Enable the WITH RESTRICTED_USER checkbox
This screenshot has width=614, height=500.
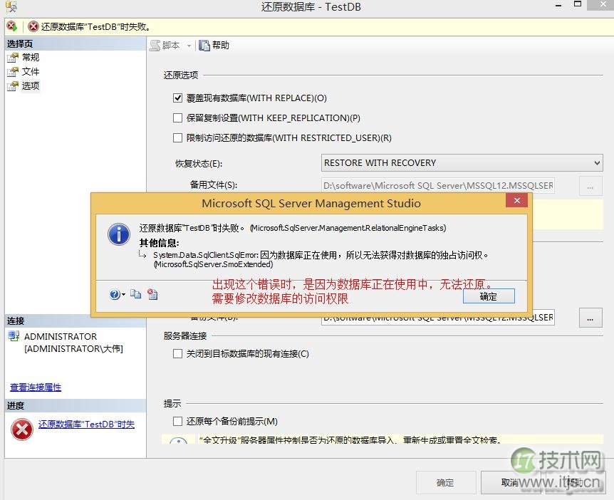tap(178, 138)
